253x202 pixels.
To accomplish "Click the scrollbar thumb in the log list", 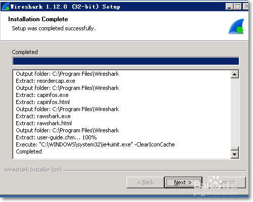I will [x=235, y=148].
